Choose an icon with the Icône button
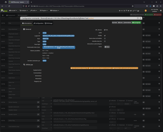Screen dimensions: 163x132 107,47
